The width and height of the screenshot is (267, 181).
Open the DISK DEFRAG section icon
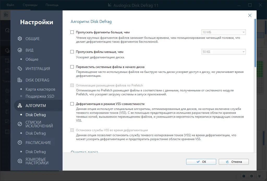click(x=20, y=80)
